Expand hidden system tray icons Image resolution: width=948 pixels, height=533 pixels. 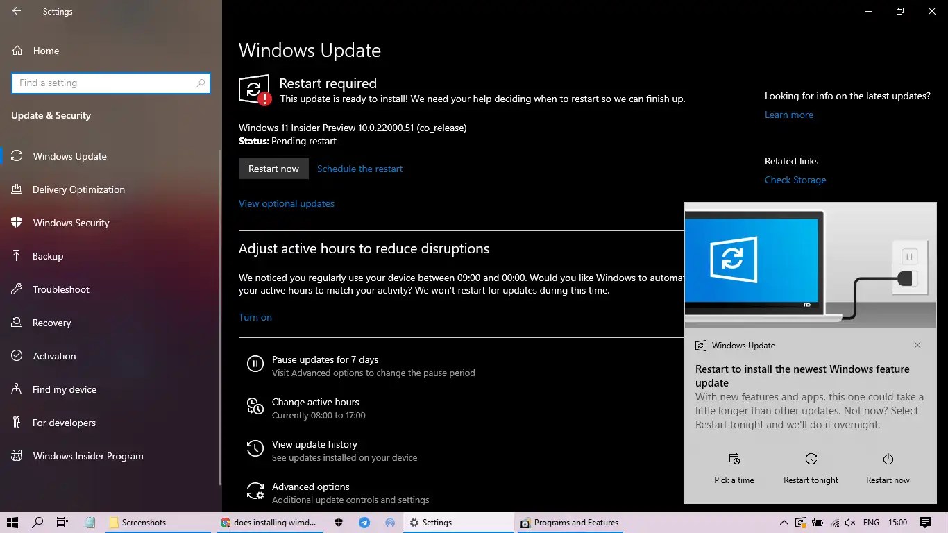[784, 523]
